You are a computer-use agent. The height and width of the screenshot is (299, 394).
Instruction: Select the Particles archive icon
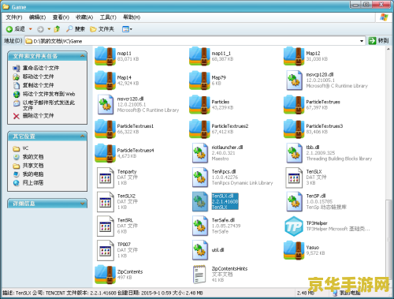point(199,104)
